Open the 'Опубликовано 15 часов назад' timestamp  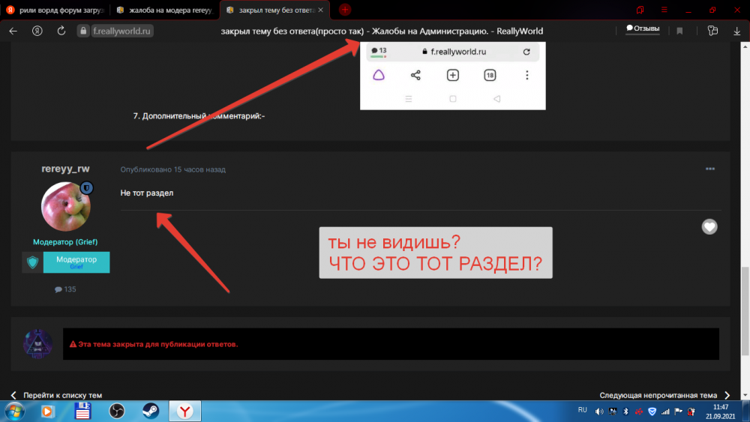coord(172,169)
